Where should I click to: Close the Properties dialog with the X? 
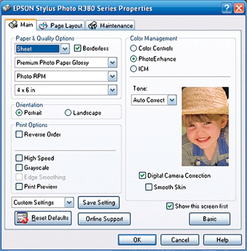(x=238, y=8)
